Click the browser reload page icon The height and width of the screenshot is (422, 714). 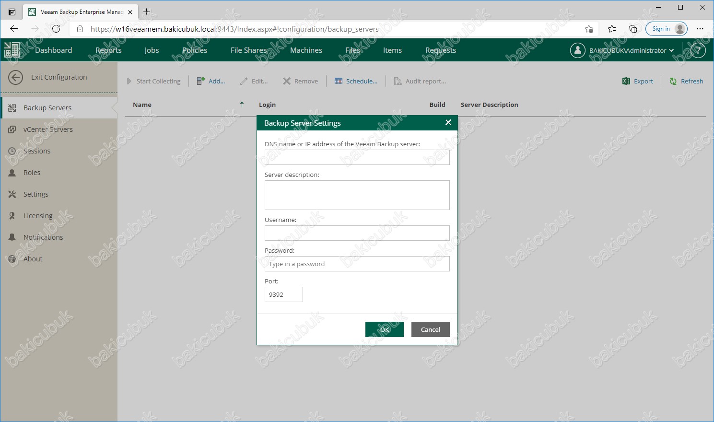[56, 29]
